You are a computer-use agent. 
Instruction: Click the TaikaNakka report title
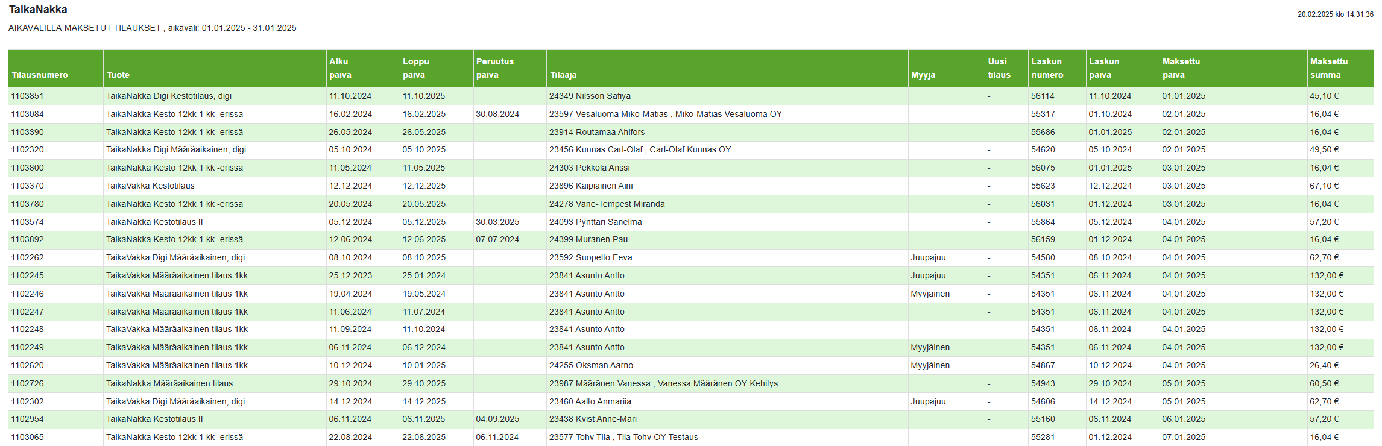click(38, 10)
